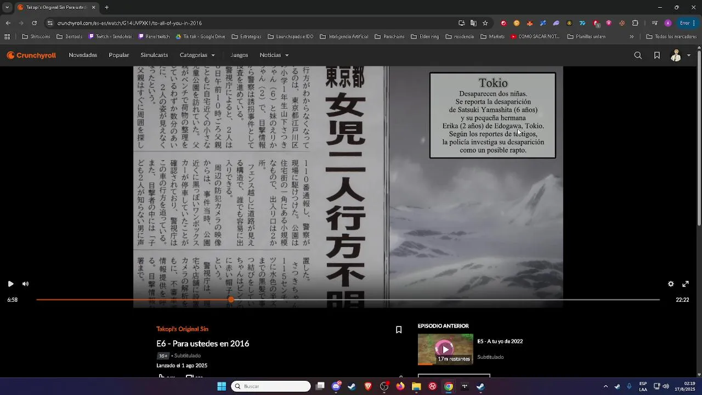
Task: Open the Twitch - Sendohrai bookmark
Action: point(110,37)
